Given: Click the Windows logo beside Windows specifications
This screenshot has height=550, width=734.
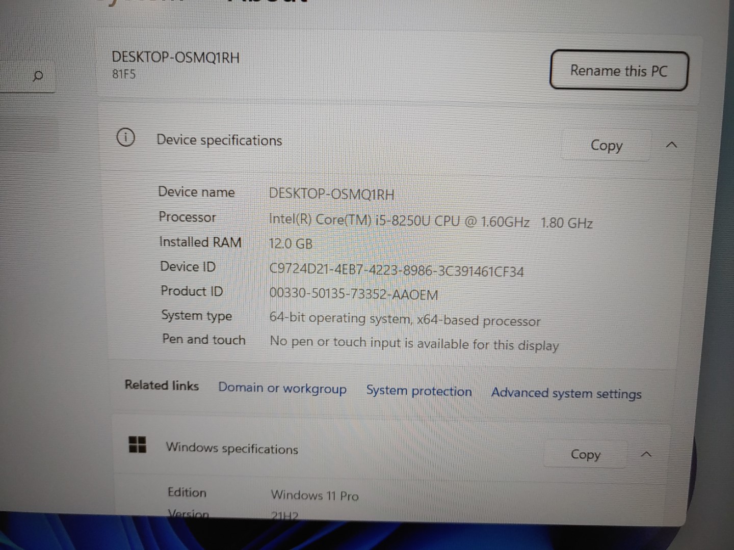Looking at the screenshot, I should coord(138,444).
